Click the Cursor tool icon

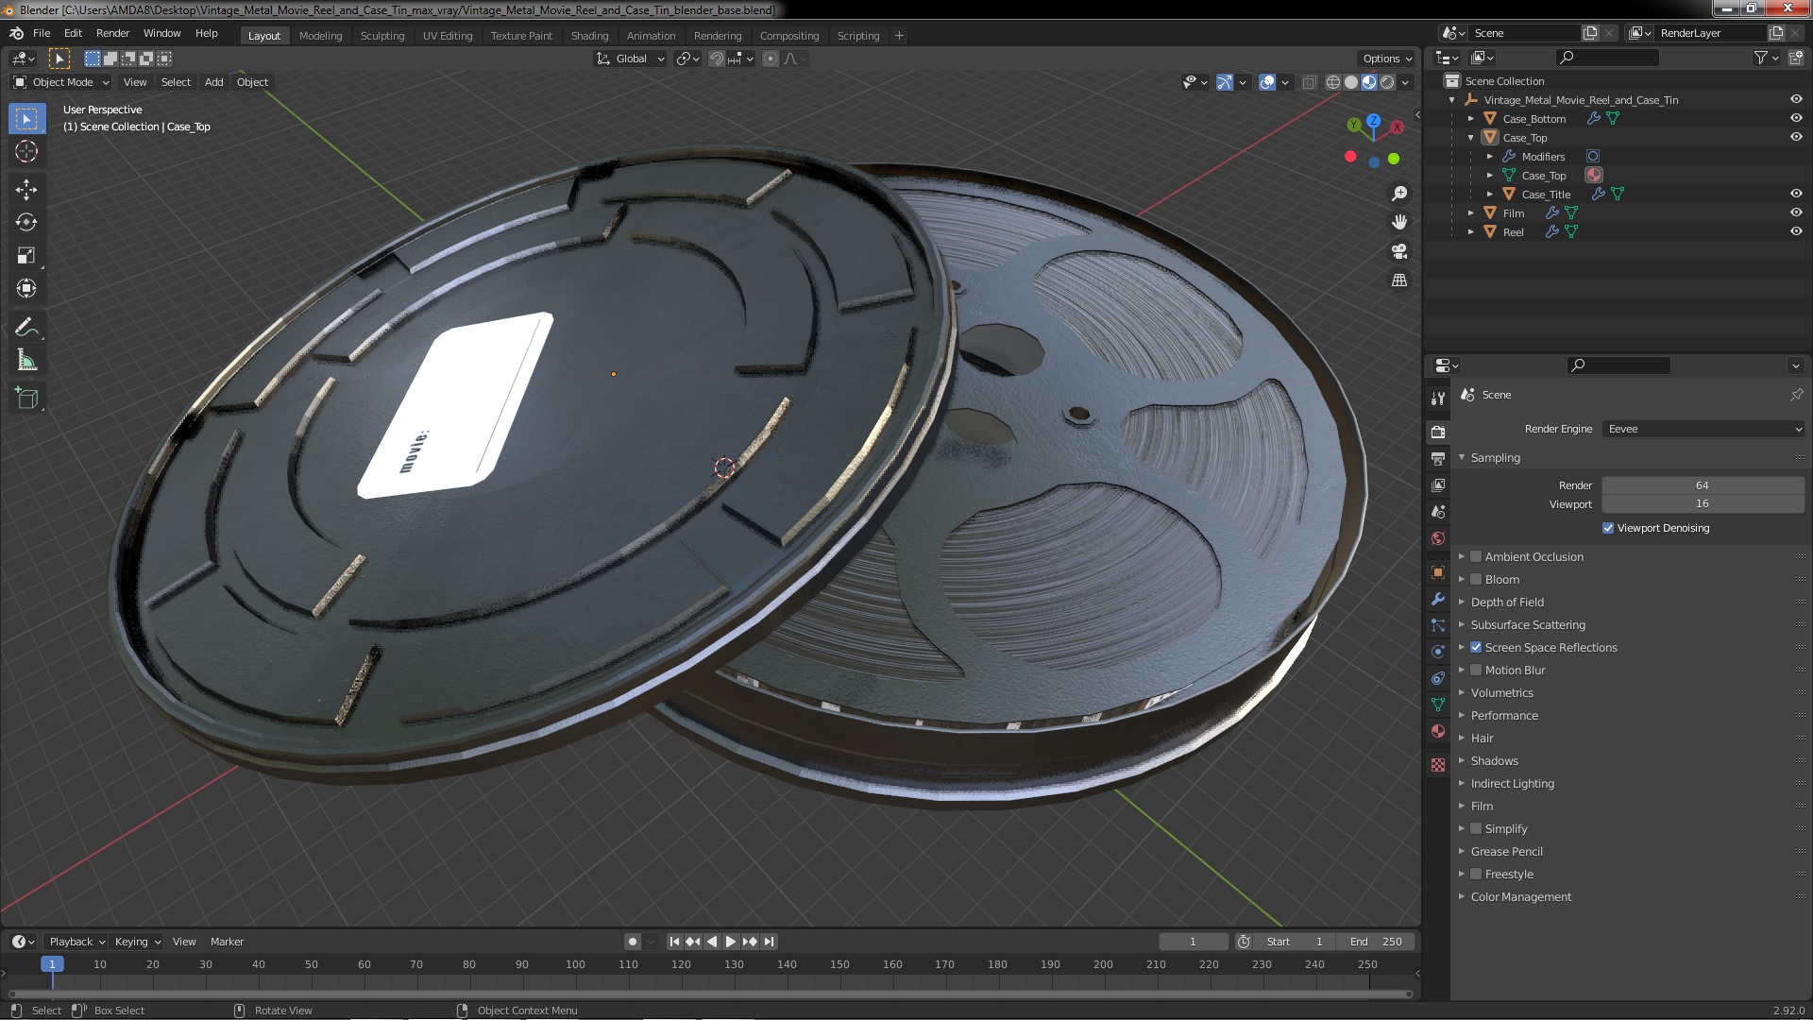click(x=26, y=151)
